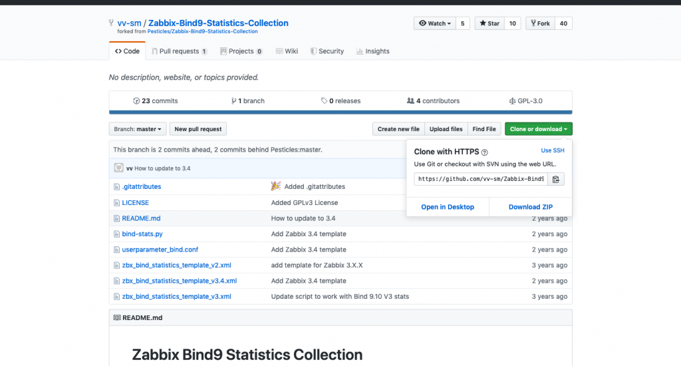Image resolution: width=681 pixels, height=366 pixels.
Task: Click the tag icon next to 0 releases
Action: pyautogui.click(x=324, y=101)
